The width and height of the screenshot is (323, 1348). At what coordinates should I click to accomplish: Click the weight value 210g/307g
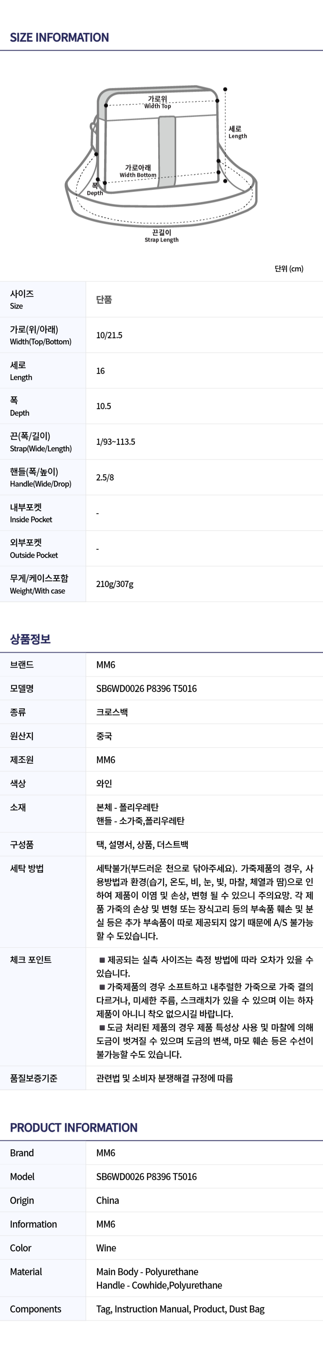(x=115, y=584)
